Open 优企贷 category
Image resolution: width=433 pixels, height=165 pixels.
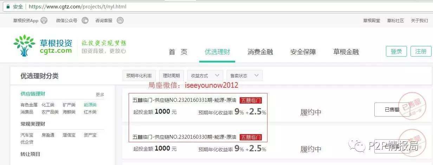point(27,142)
